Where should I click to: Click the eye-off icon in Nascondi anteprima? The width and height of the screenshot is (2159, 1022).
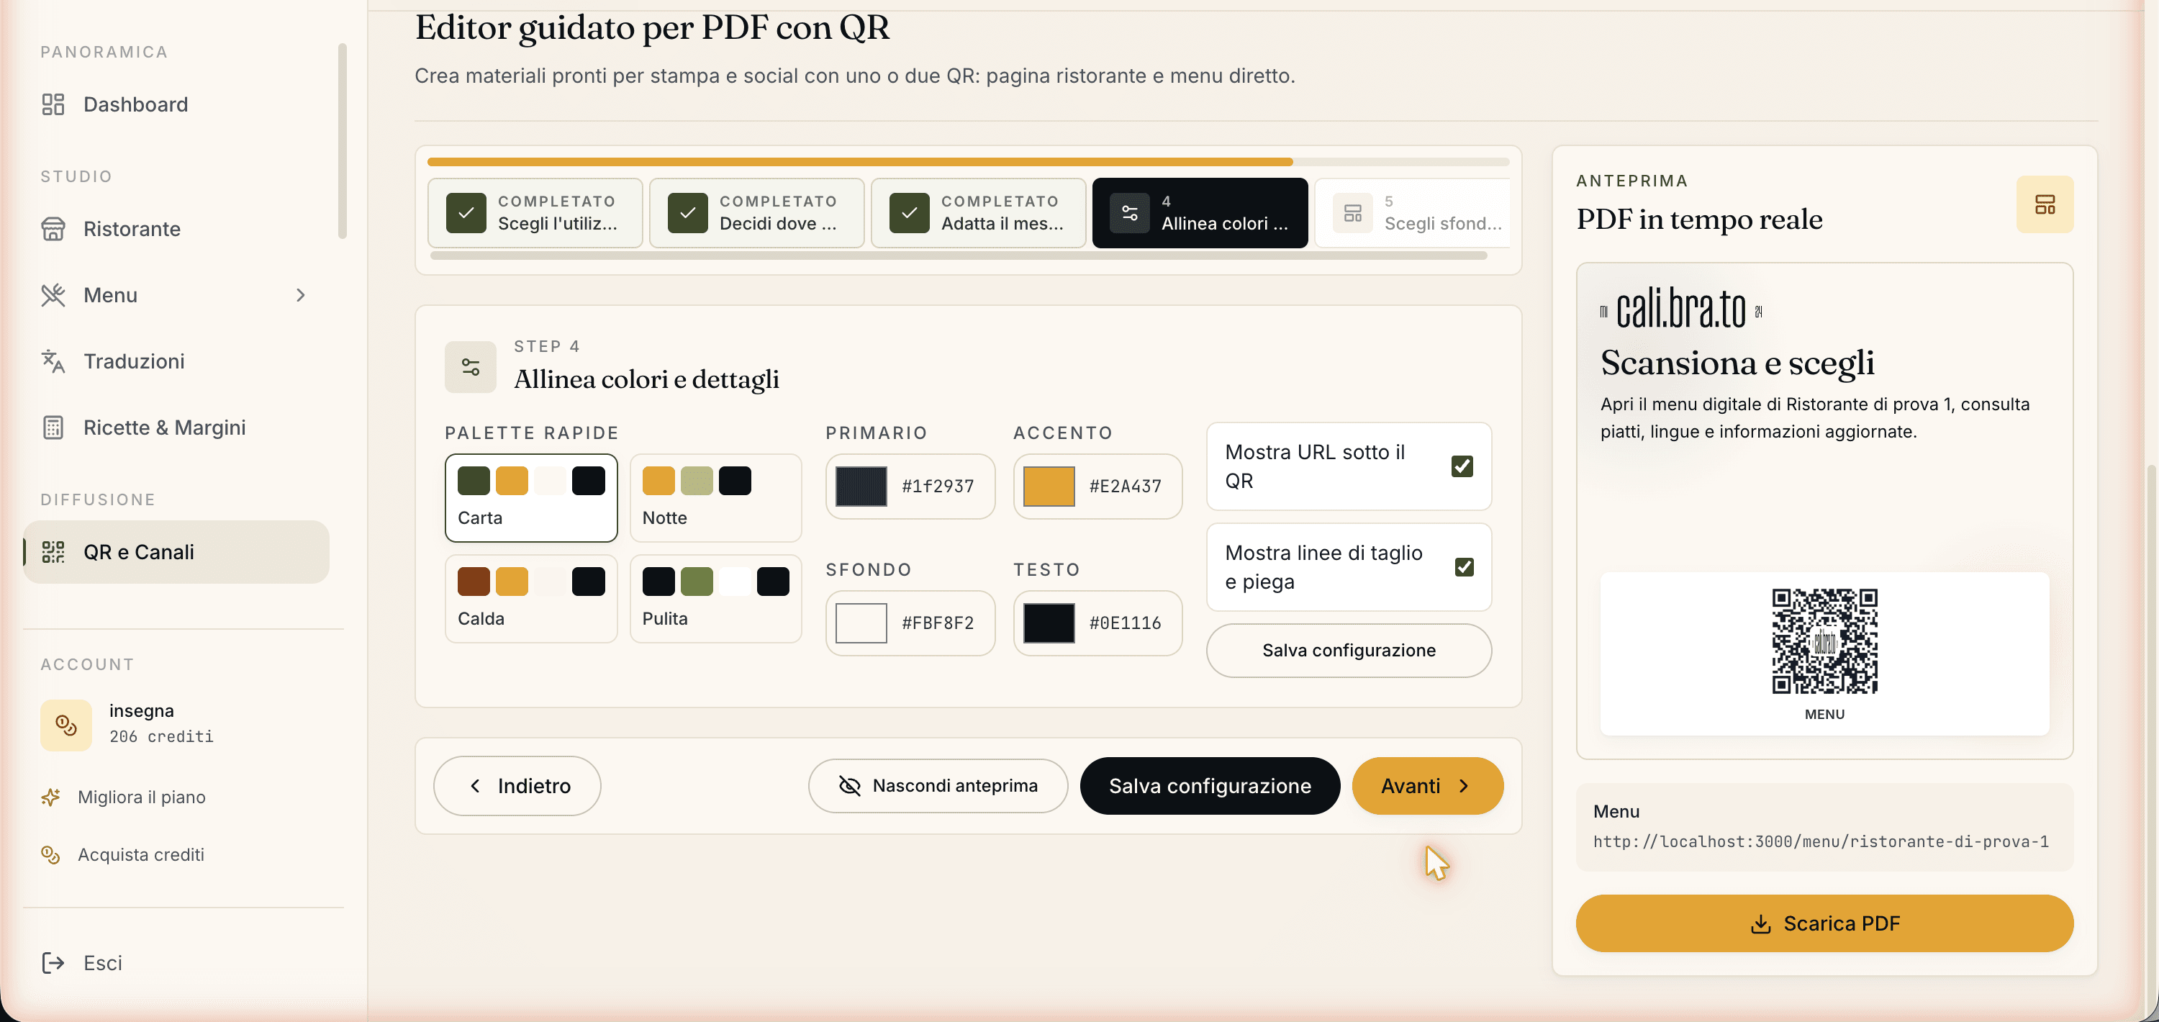point(850,786)
